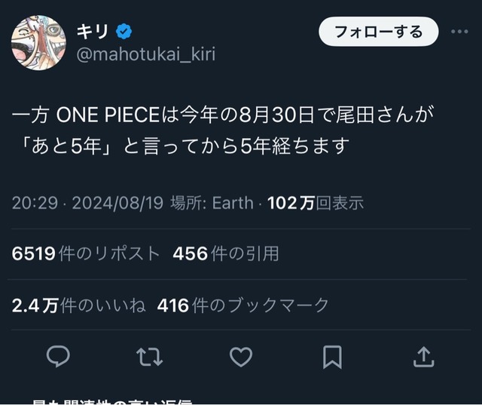Show the 2.4万件のいいね likes list
The height and width of the screenshot is (405, 482).
coord(78,305)
